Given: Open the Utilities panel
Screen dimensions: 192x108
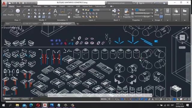Looking at the screenshot, I should (x=167, y=12).
